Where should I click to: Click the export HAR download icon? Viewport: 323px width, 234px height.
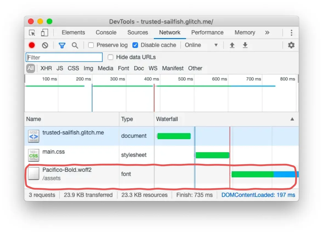[245, 45]
